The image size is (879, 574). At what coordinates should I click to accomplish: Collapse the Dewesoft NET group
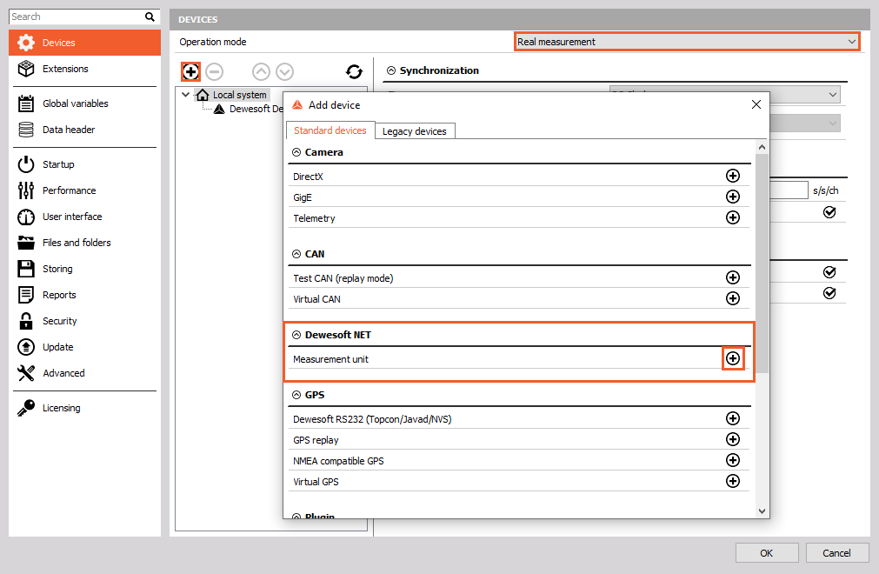pyautogui.click(x=296, y=335)
